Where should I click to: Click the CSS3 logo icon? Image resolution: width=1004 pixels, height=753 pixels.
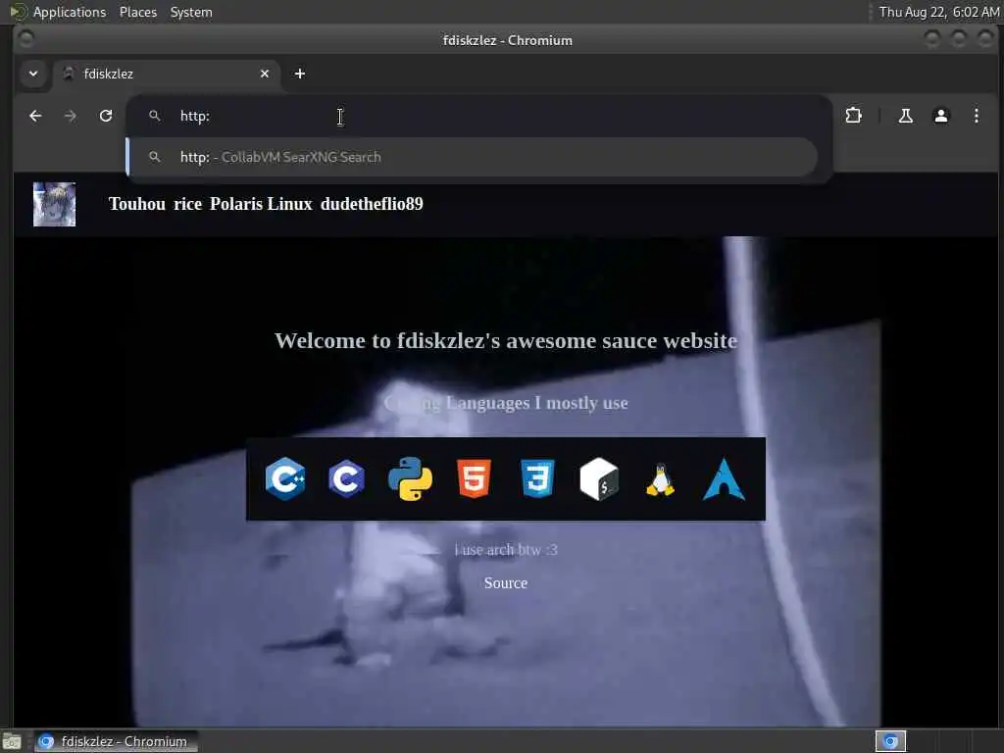click(x=537, y=478)
